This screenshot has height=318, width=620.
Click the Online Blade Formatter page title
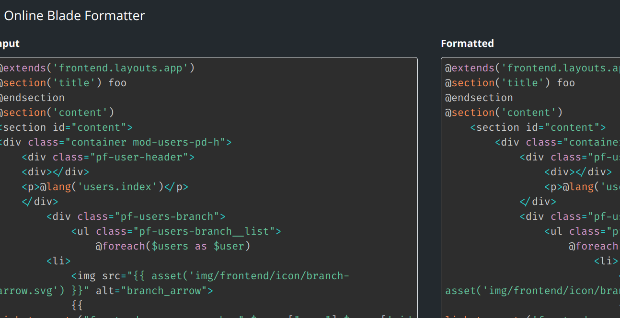(74, 16)
